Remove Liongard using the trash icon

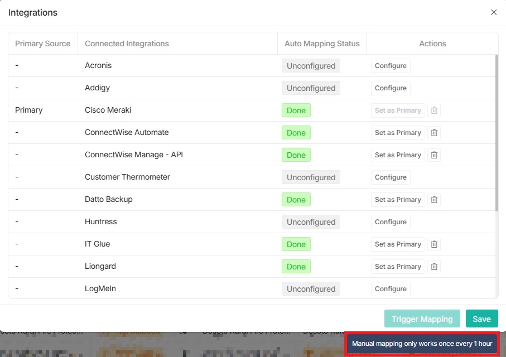pyautogui.click(x=434, y=267)
